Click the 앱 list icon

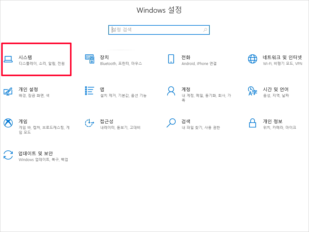(89, 91)
